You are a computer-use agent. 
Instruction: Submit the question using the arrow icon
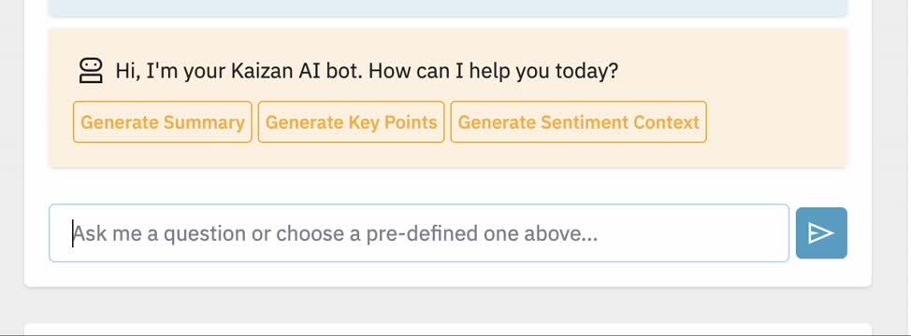[821, 233]
